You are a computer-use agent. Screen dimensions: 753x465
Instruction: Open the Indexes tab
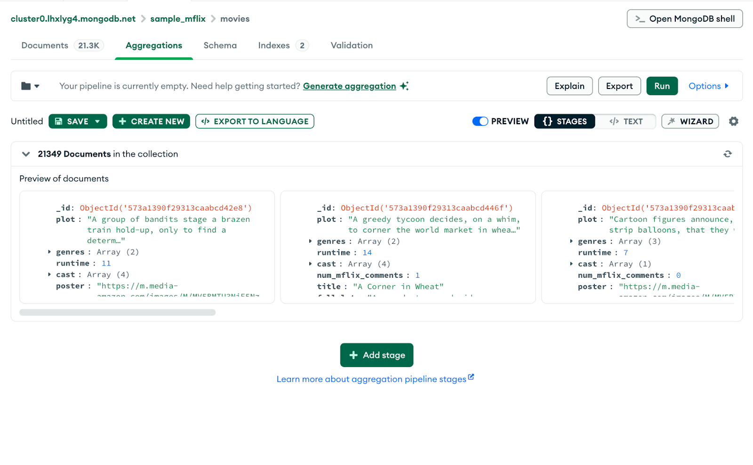click(273, 45)
